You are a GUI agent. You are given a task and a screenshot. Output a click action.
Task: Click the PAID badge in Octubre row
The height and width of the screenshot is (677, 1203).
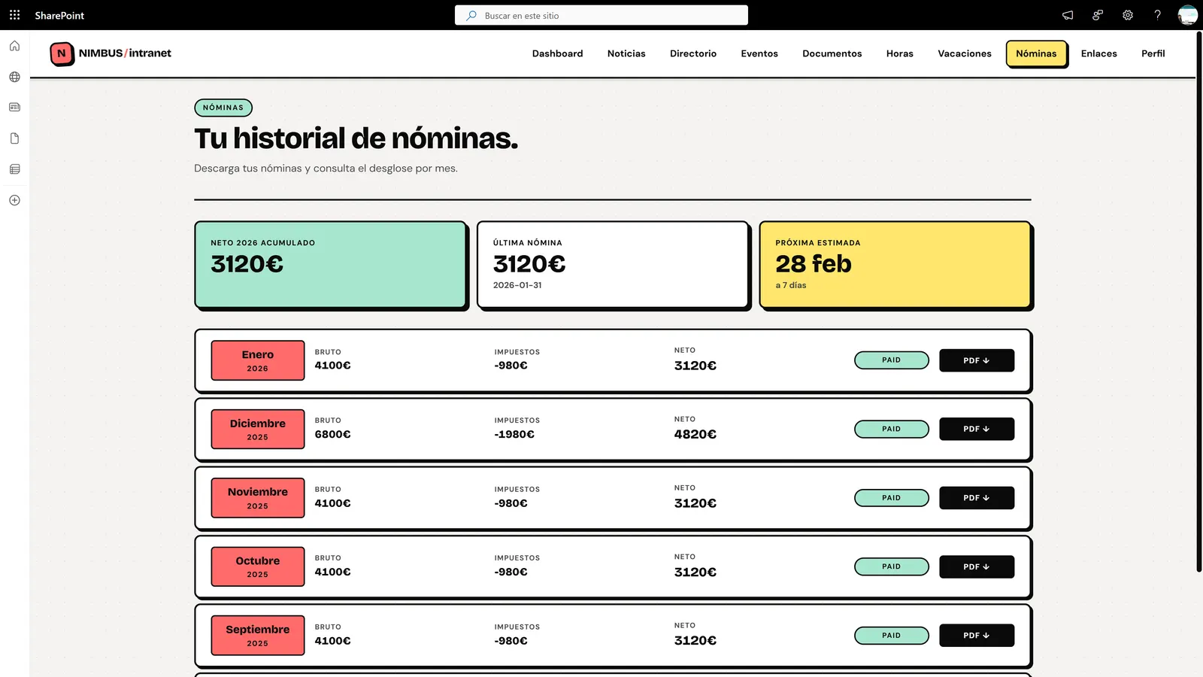(x=892, y=566)
